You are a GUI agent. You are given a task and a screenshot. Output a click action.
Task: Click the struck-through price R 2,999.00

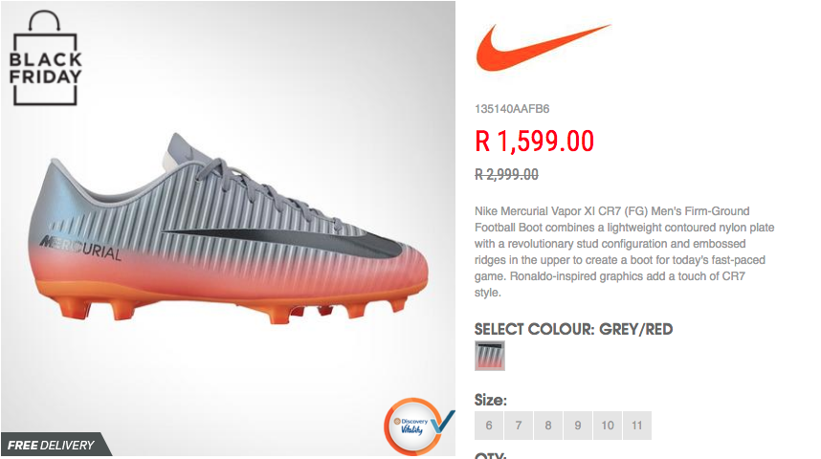click(506, 174)
